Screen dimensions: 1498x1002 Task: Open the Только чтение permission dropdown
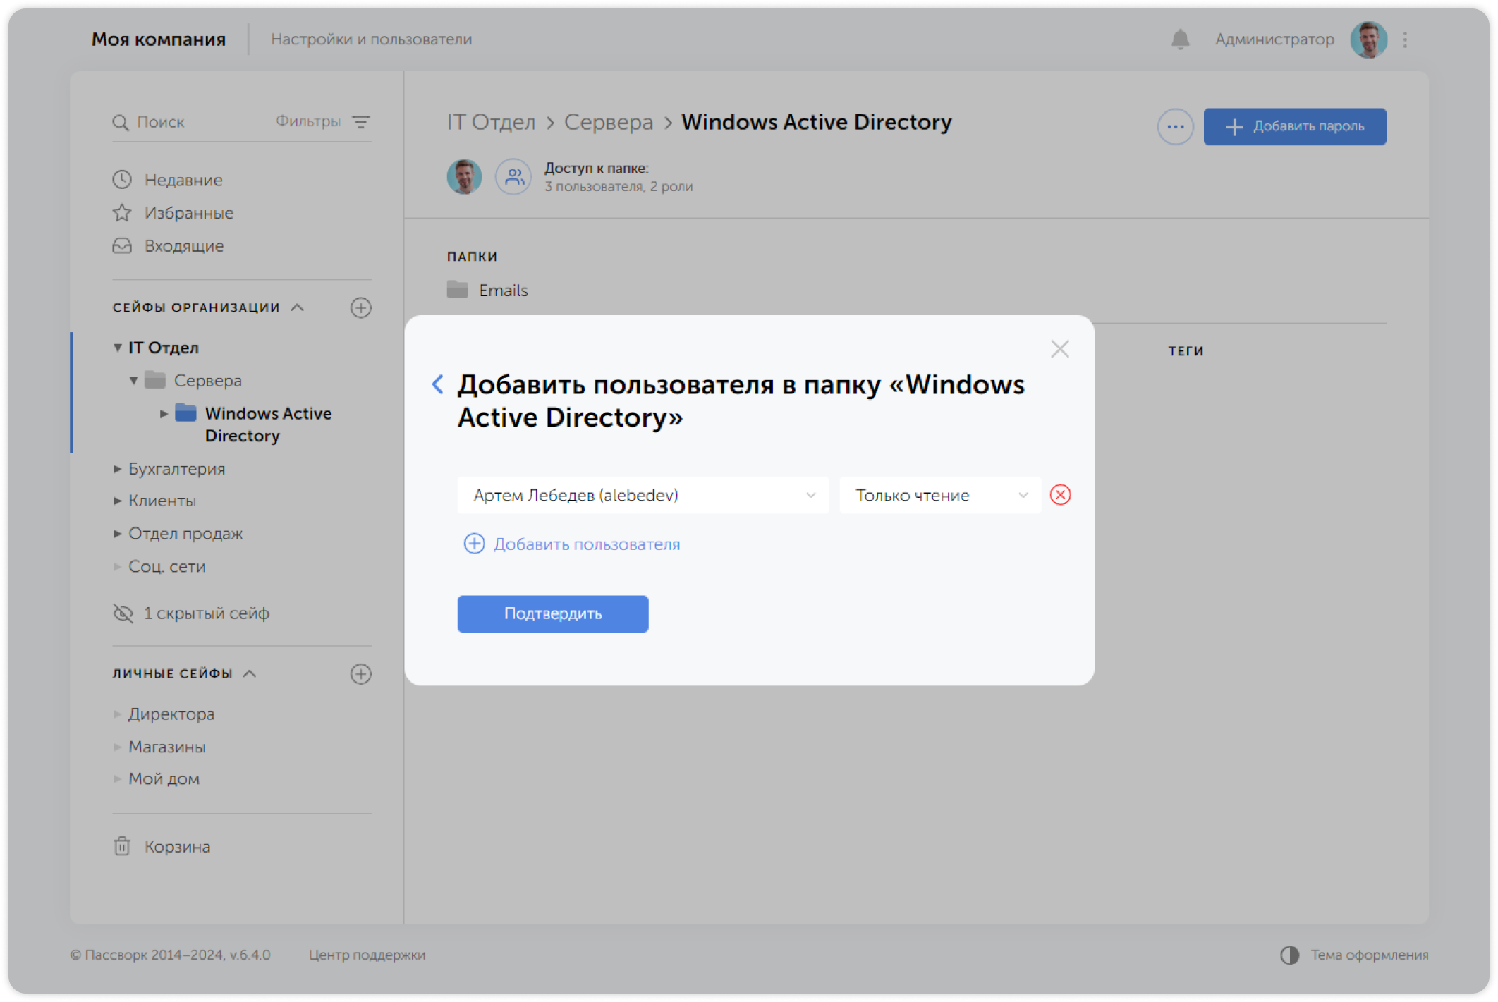939,495
